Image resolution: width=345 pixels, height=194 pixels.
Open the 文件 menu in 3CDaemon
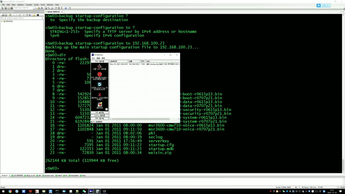(x=93, y=58)
